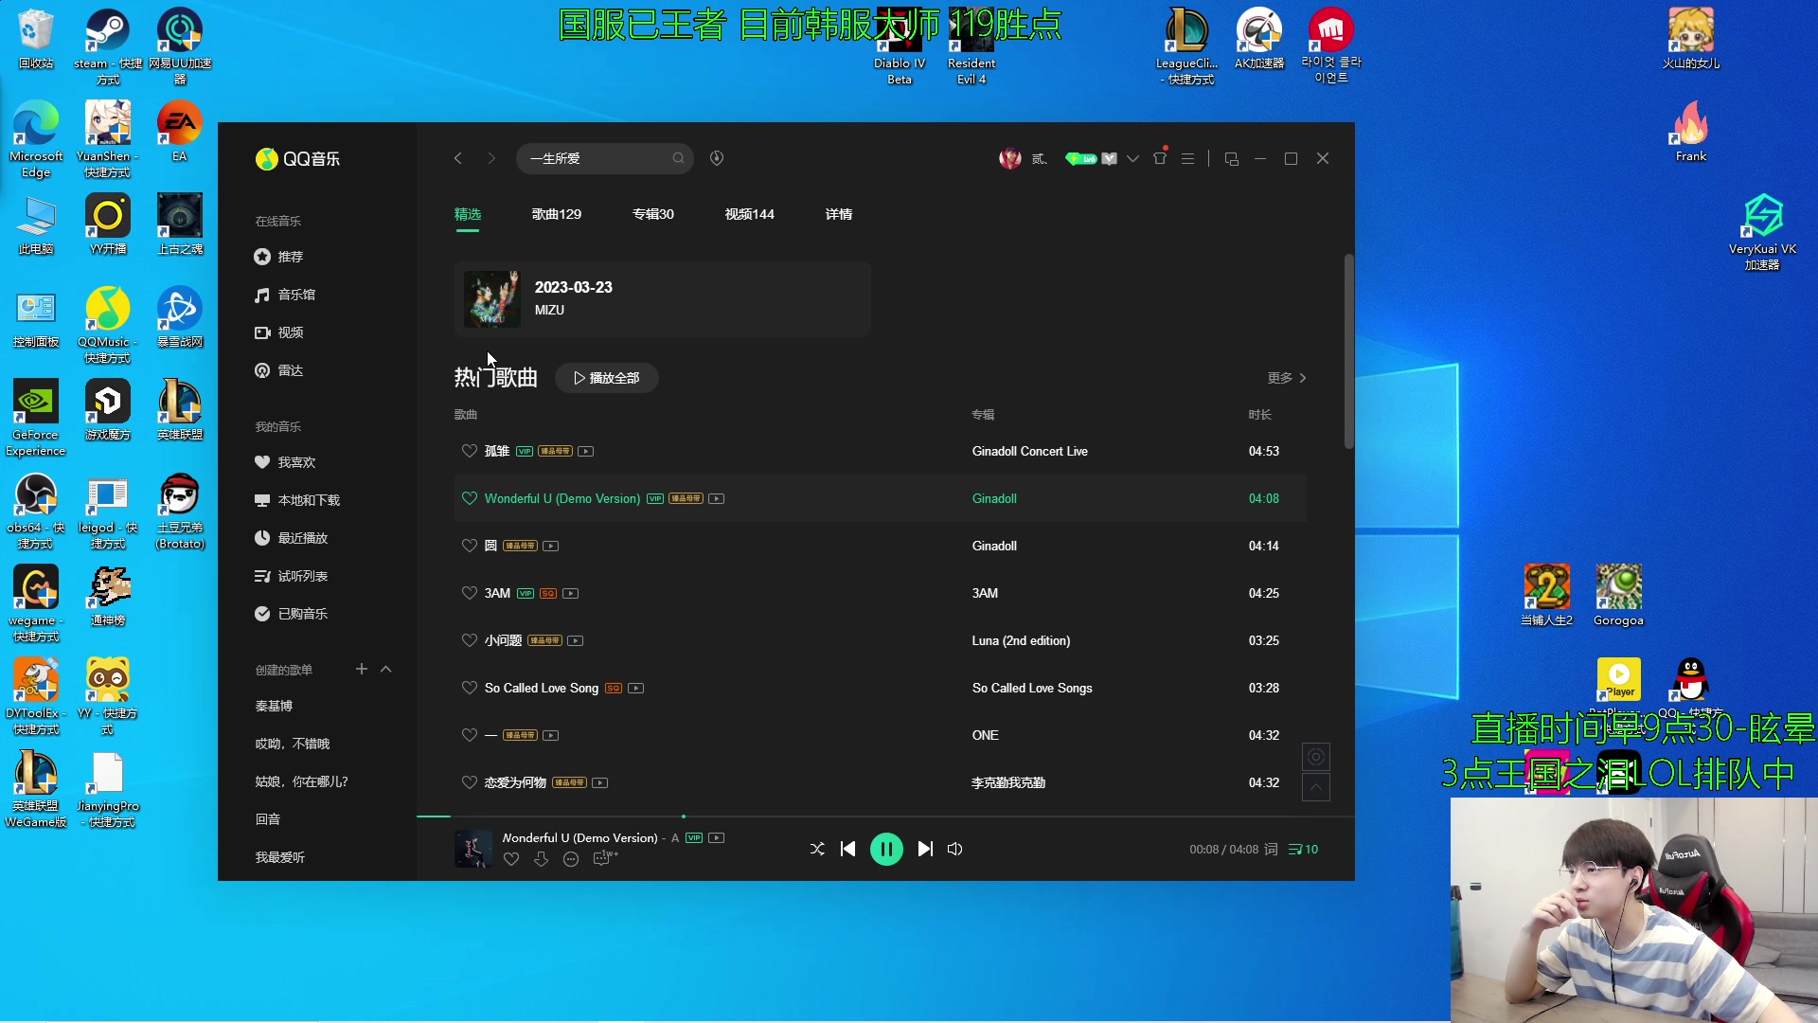The height and width of the screenshot is (1023, 1818).
Task: Switch to the 视频144 tab
Action: [x=750, y=214]
